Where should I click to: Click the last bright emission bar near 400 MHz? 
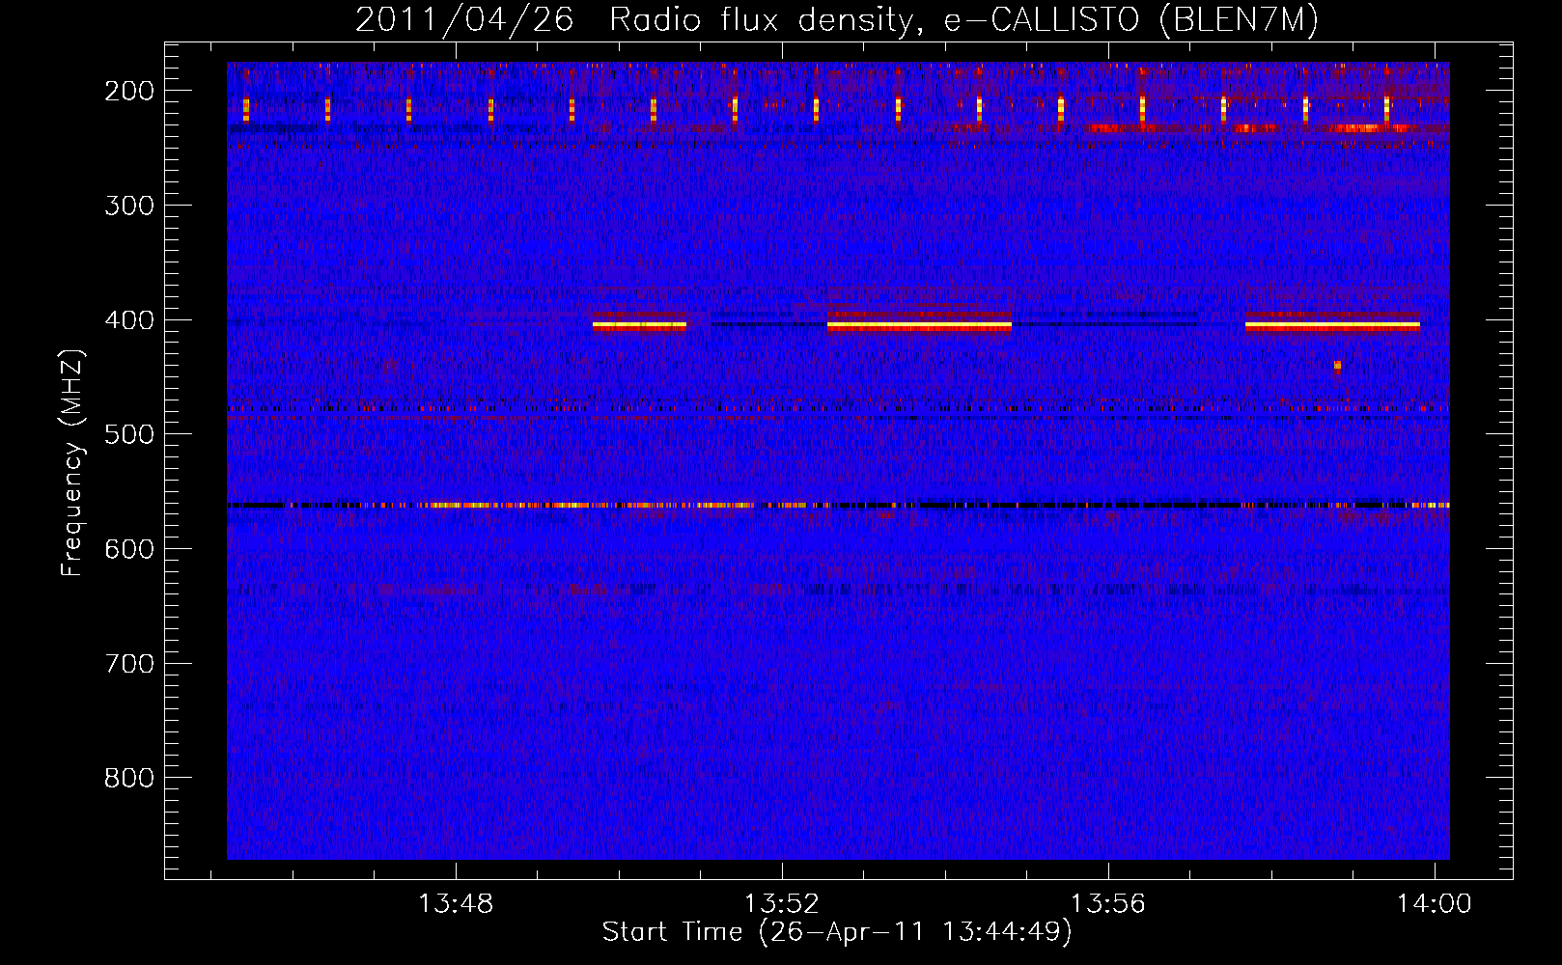click(x=1332, y=326)
